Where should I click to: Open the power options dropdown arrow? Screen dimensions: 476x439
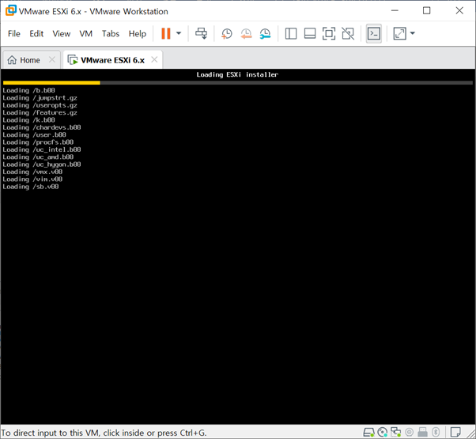tap(179, 33)
